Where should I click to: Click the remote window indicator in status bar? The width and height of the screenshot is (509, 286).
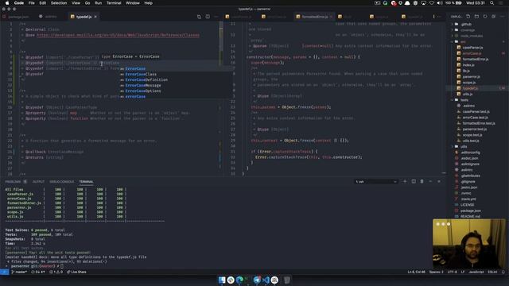(x=4, y=272)
